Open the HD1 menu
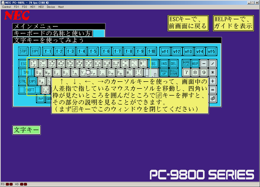The height and width of the screenshot is (187, 260). click(x=32, y=7)
